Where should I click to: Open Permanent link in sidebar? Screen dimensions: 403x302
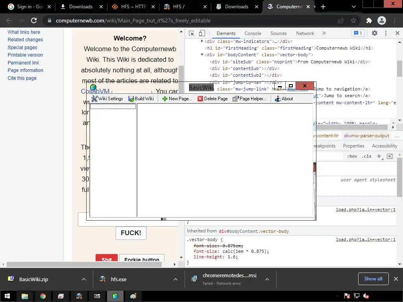[23, 63]
